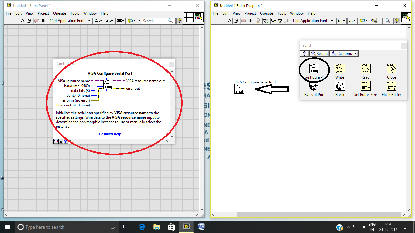Click Clean Up Diagram broom icon
The height and width of the screenshot is (233, 415).
[374, 21]
